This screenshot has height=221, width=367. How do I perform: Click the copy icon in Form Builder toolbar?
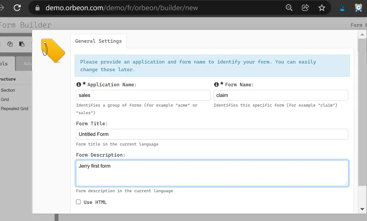point(10,44)
